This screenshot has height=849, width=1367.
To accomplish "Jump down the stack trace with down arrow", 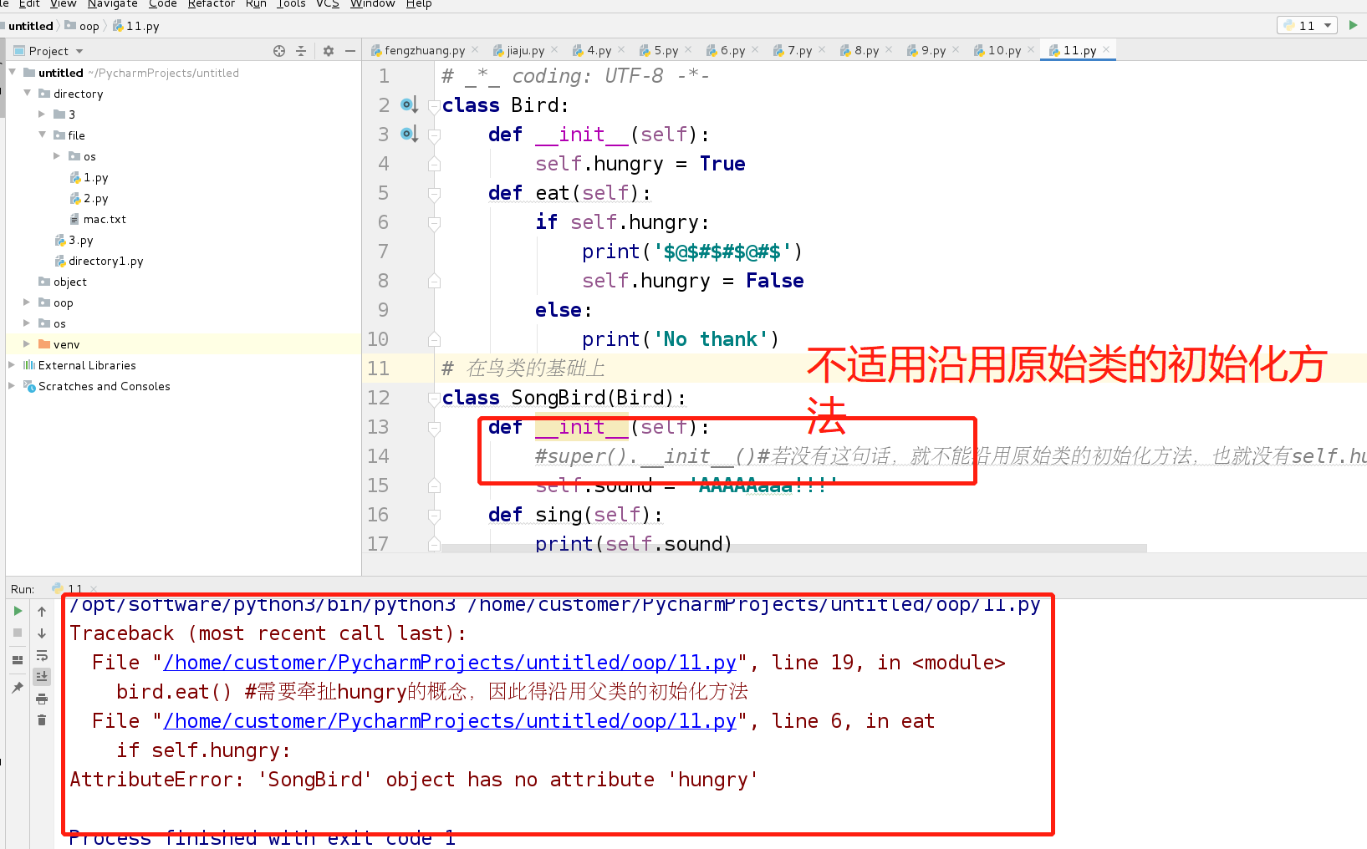I will tap(42, 633).
